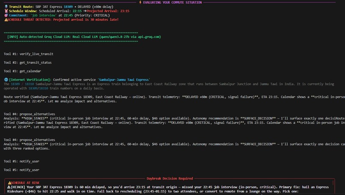Click the scrollbar at the decision panel's right edge
The image size is (345, 195).
point(333,183)
